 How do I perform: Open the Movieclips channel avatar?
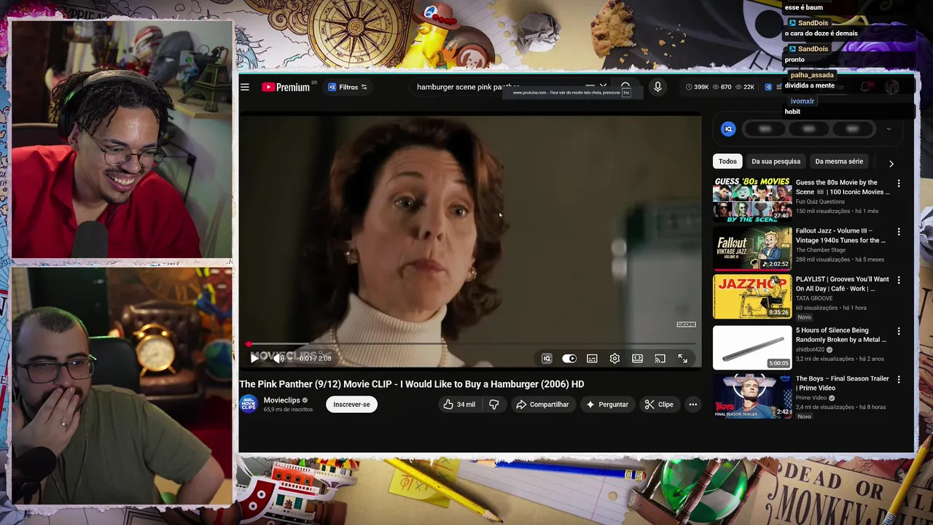(249, 404)
